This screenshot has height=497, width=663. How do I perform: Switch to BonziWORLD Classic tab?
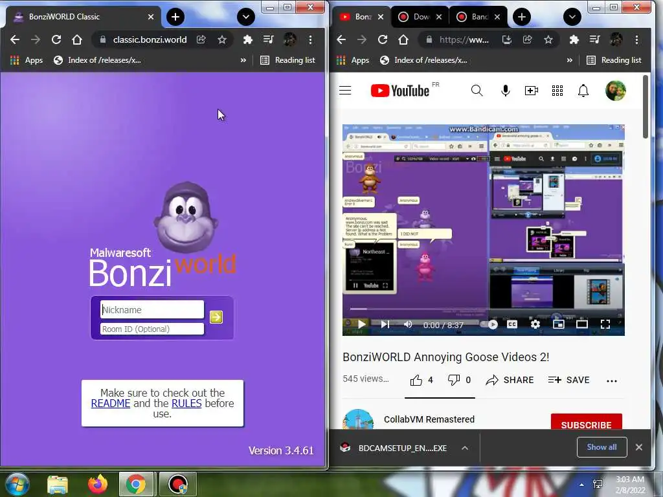point(80,17)
